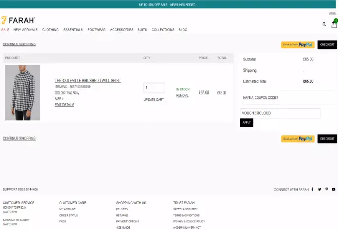This screenshot has width=338, height=230.
Task: Open Farah's Twitter icon
Action: [x=320, y=189]
